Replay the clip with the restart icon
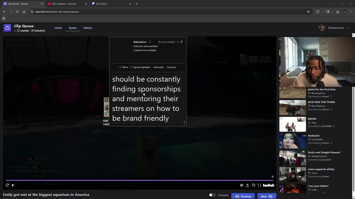Screen dimensions: 355x199 [x=7, y=185]
